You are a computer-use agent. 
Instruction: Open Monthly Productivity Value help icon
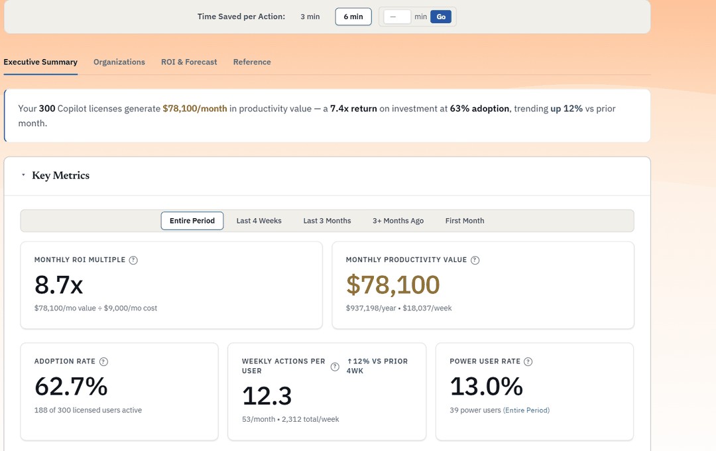[475, 260]
